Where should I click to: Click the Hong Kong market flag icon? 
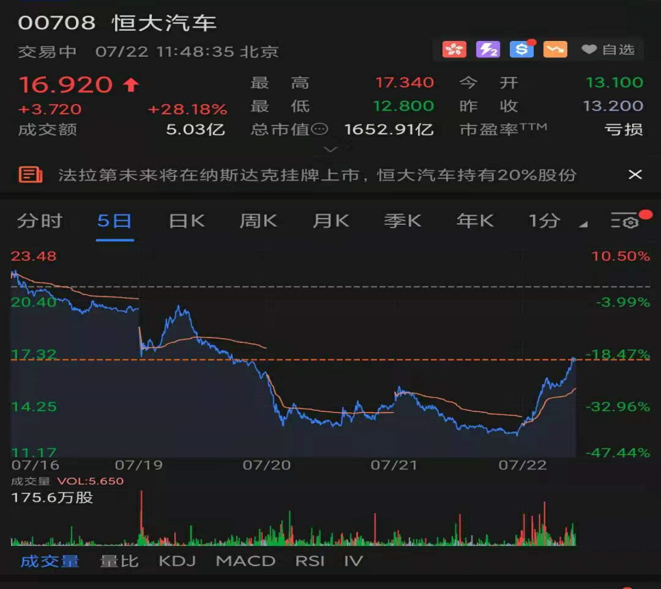[454, 49]
